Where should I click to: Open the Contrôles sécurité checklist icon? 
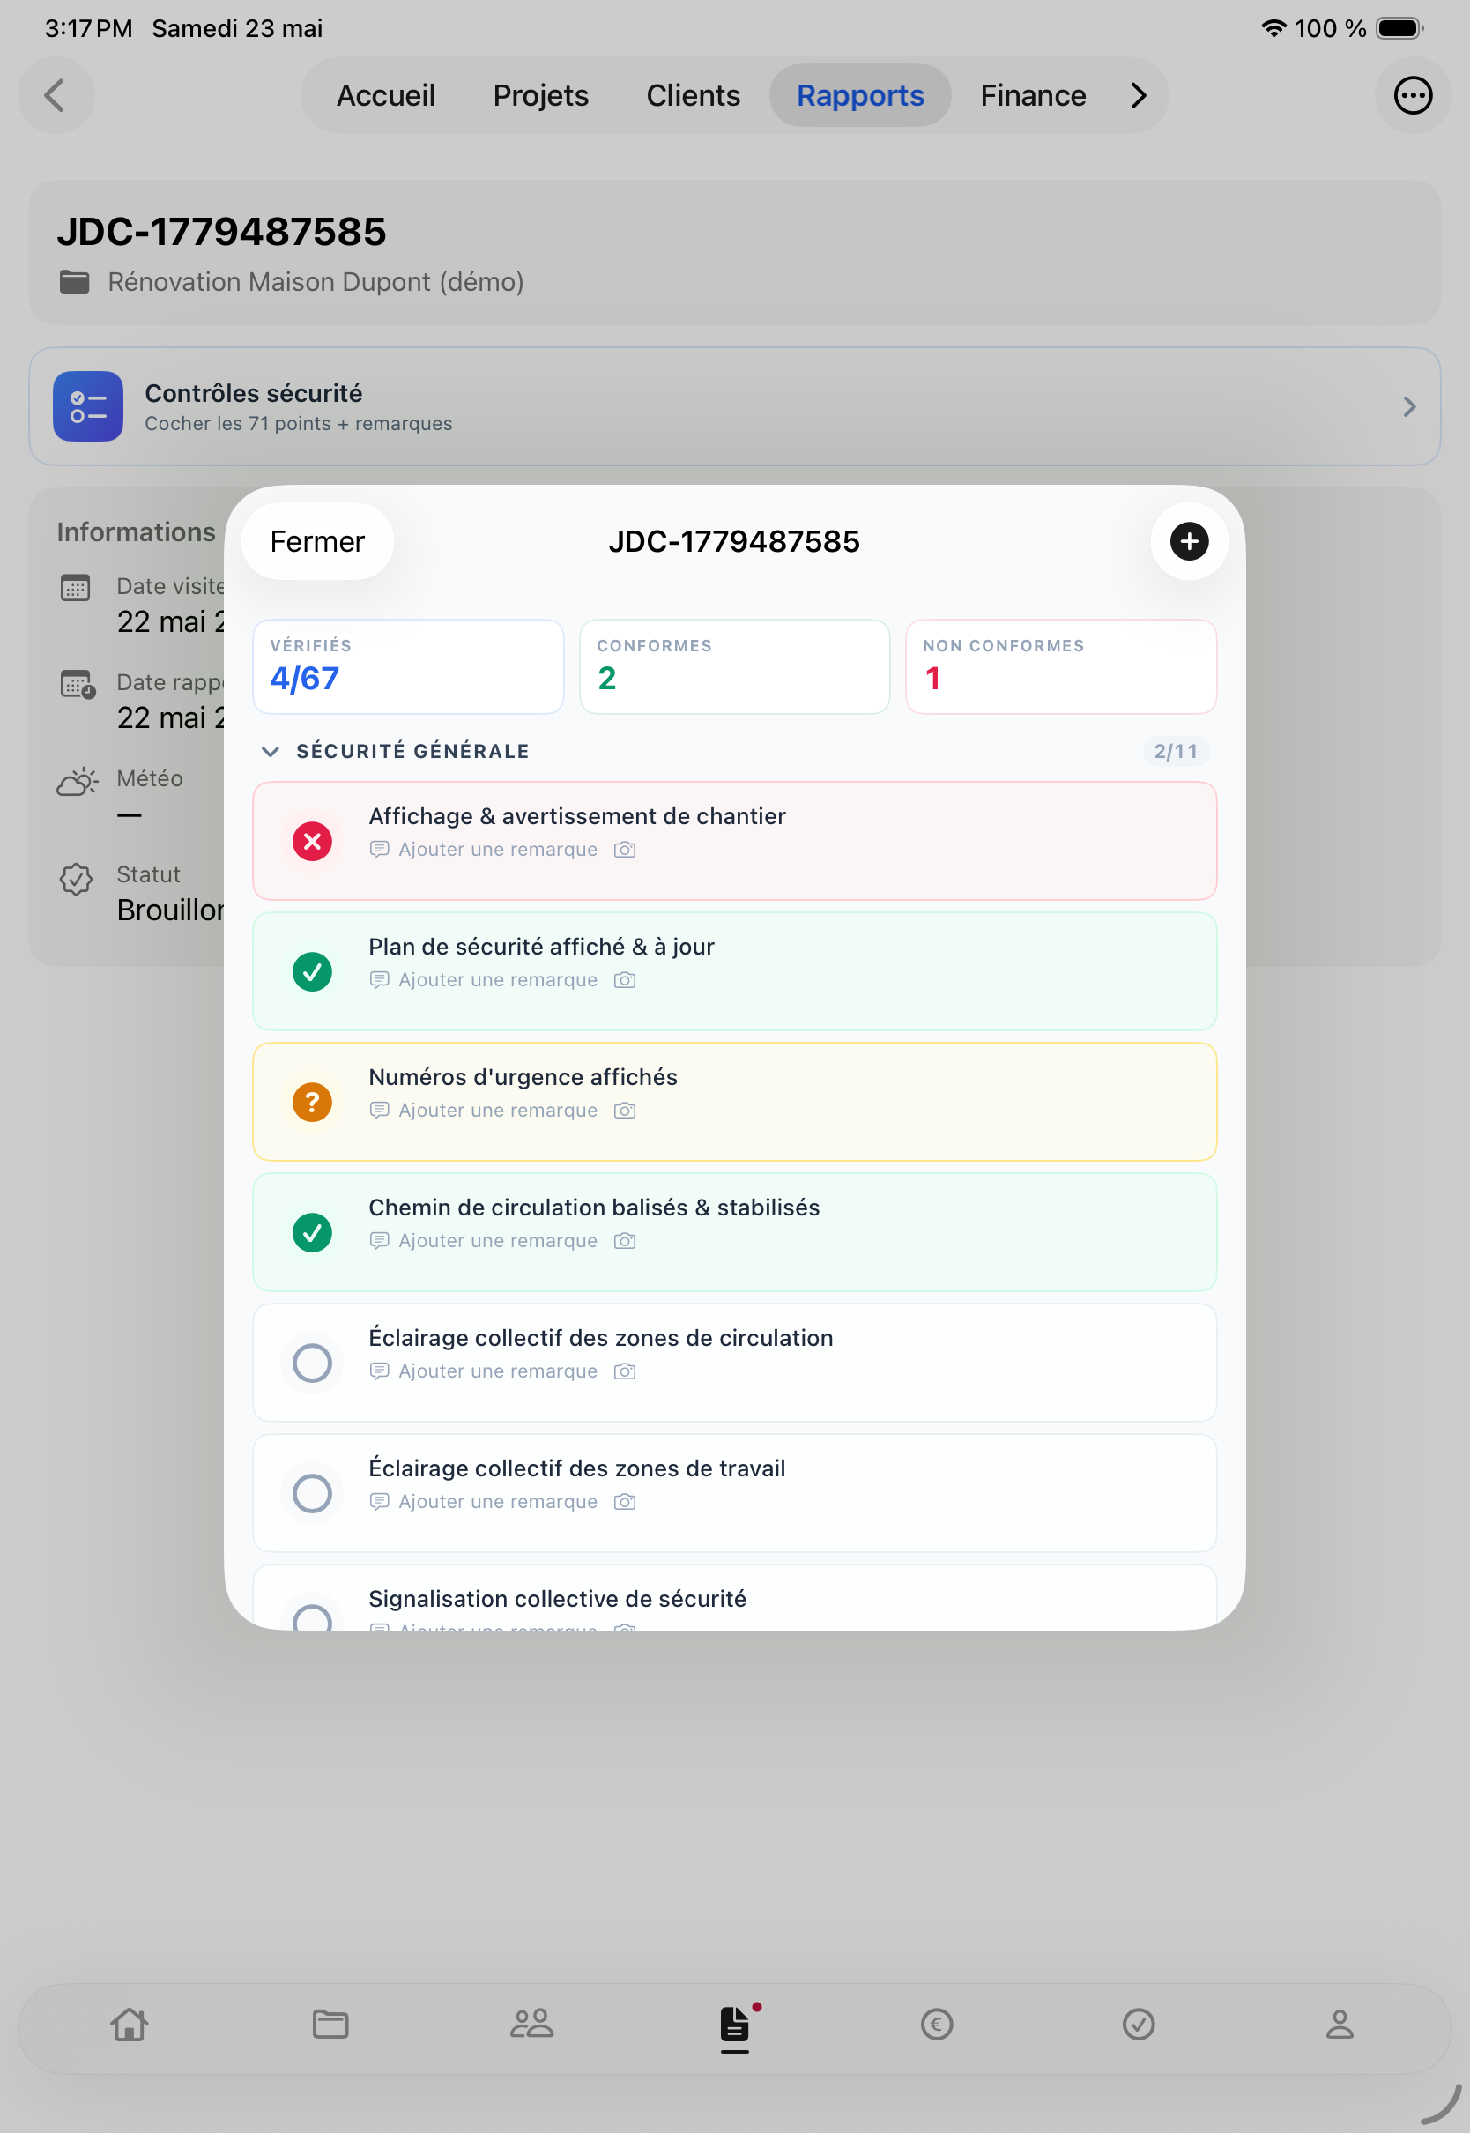tap(87, 406)
